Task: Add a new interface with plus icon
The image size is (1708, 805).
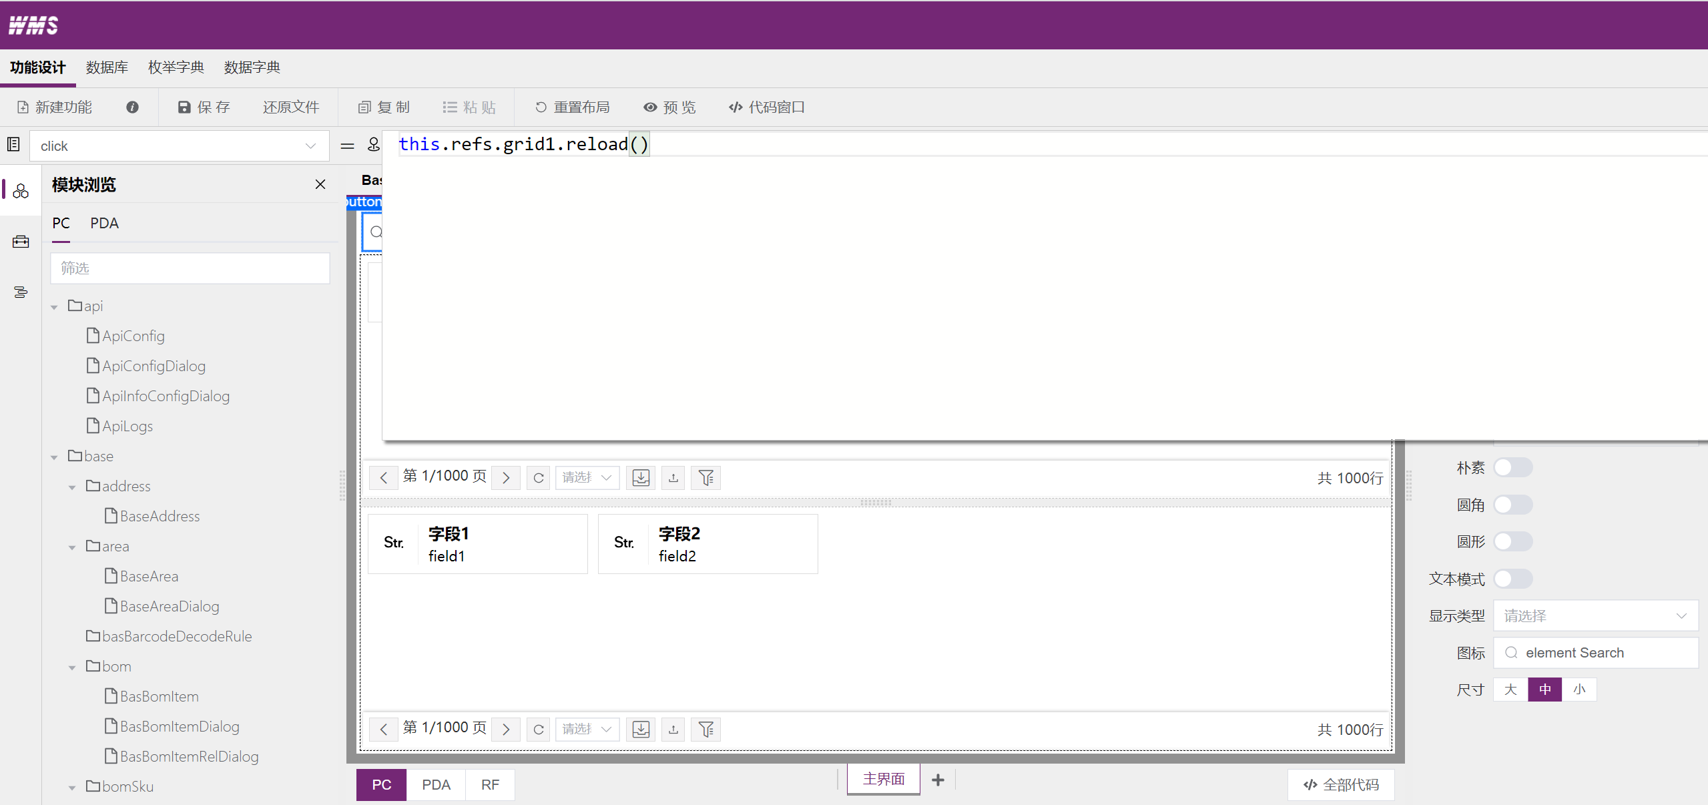Action: click(938, 780)
